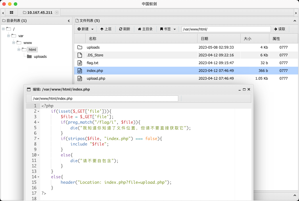Screen dimensions: 299x201
Task: Open the 书签 bookmarks dropdown
Action: (x=168, y=29)
